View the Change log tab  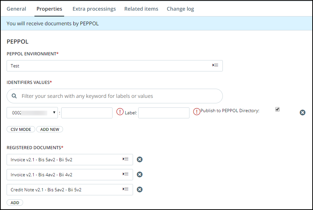(180, 9)
